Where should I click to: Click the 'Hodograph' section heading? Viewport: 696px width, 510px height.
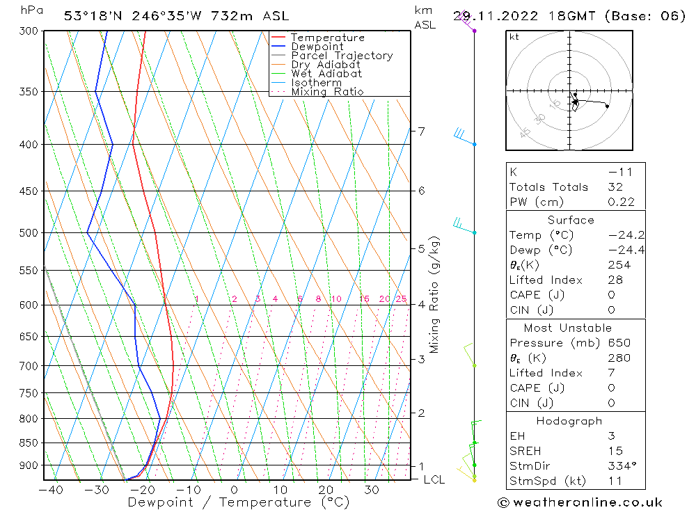(x=569, y=421)
